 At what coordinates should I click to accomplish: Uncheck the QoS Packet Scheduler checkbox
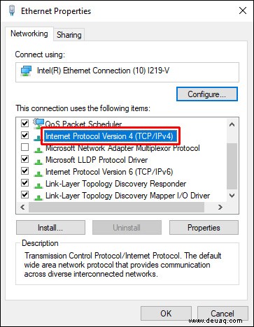[x=24, y=123]
